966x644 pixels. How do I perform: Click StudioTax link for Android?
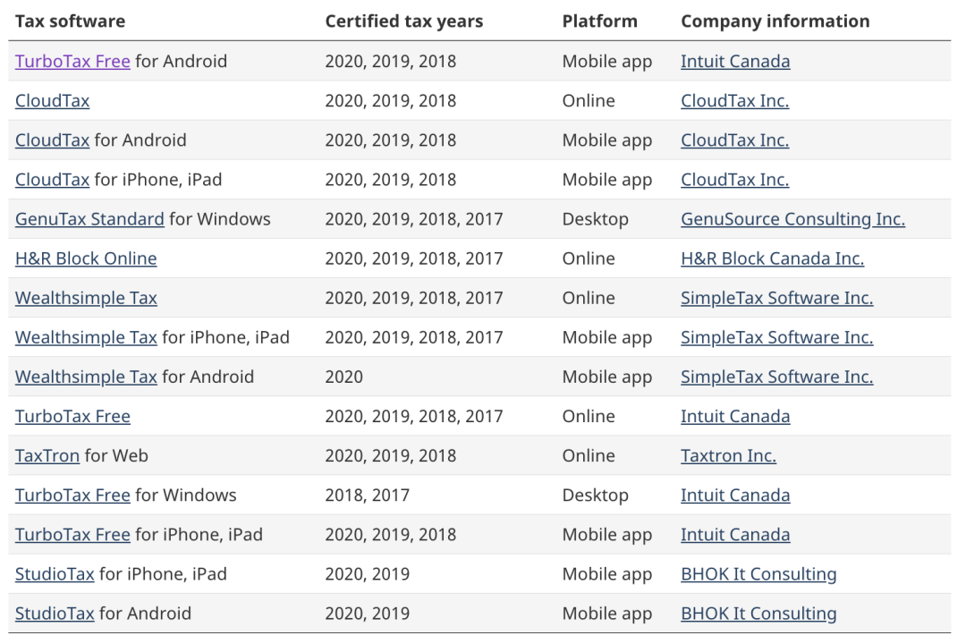[55, 614]
